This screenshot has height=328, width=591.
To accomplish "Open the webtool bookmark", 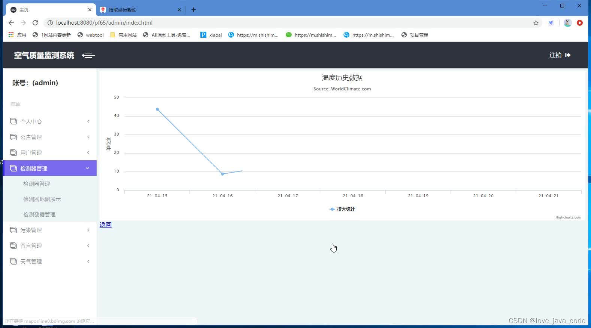I will pyautogui.click(x=91, y=35).
